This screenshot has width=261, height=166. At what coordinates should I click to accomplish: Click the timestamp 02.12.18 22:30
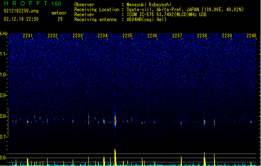pyautogui.click(x=21, y=19)
